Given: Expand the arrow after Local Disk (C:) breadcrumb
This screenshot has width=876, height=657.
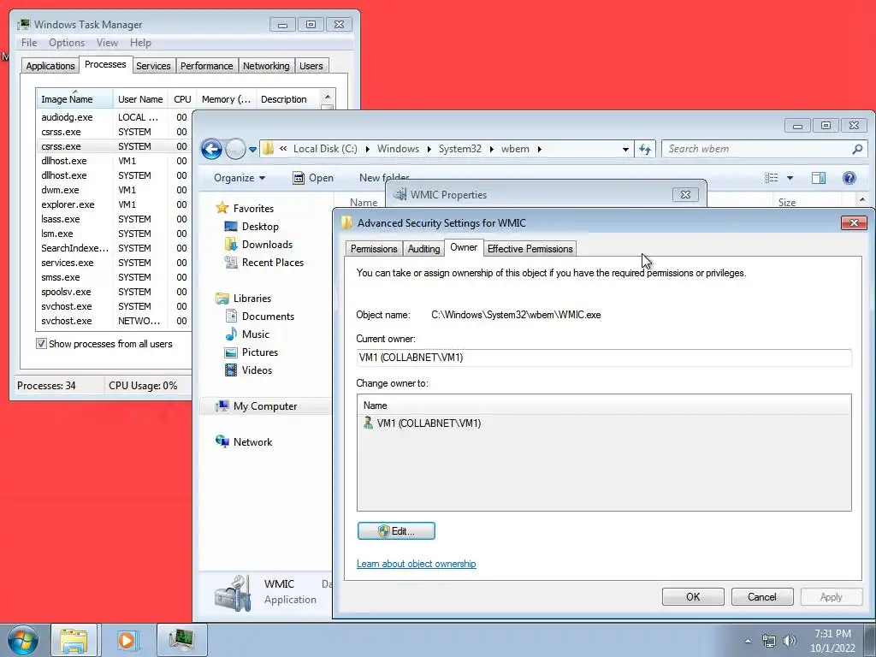Looking at the screenshot, I should point(367,149).
